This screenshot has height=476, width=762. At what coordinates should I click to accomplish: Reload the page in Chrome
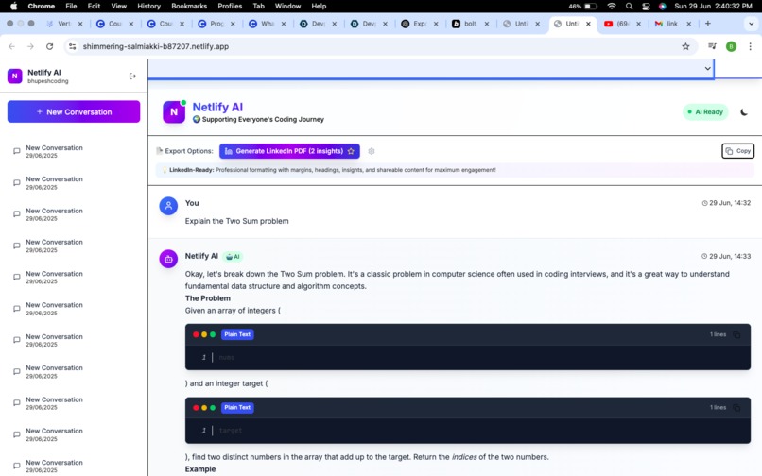tap(49, 46)
